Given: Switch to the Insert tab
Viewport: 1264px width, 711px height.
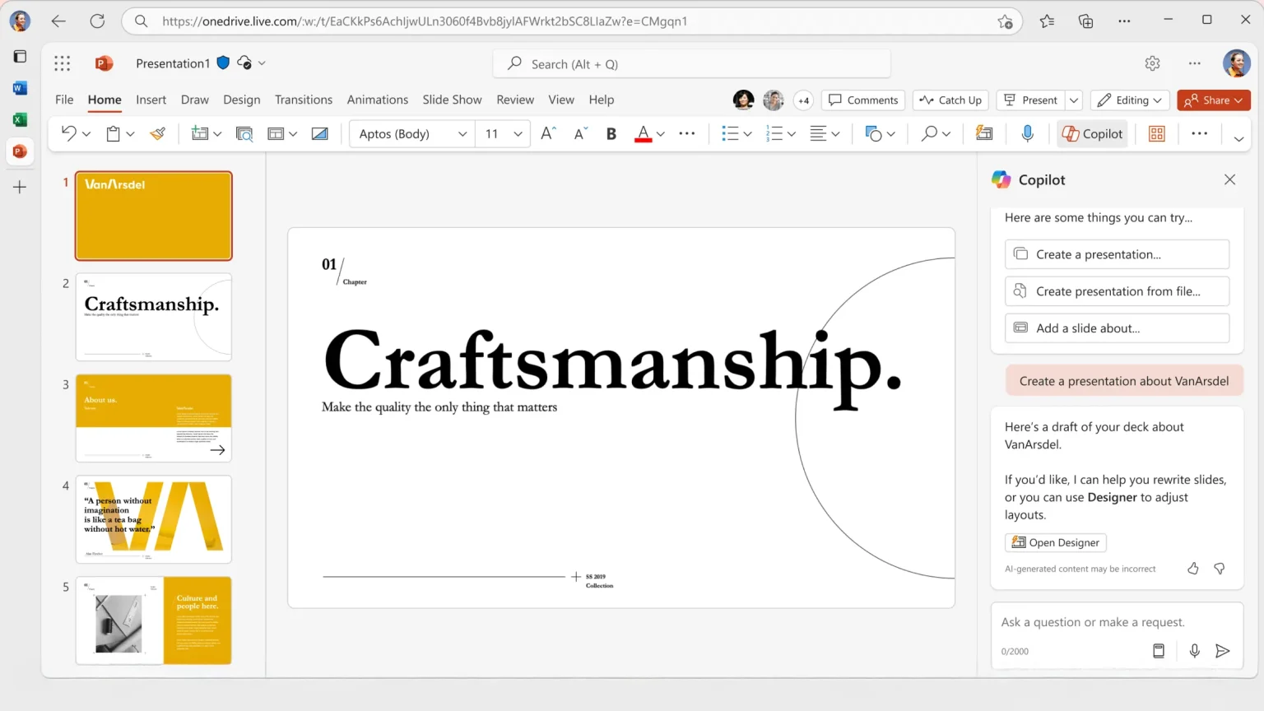Looking at the screenshot, I should [x=151, y=100].
